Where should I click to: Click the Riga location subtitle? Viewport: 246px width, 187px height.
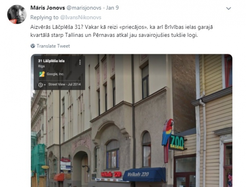click(x=41, y=66)
